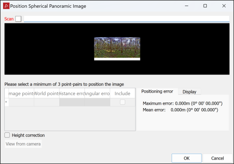Image resolution: width=234 pixels, height=164 pixels.
Task: Click the empty Image point cell
Action: 21,102
